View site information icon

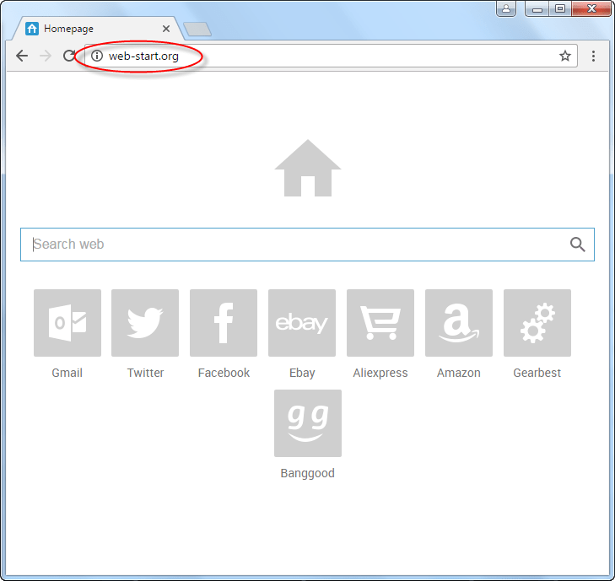[96, 56]
